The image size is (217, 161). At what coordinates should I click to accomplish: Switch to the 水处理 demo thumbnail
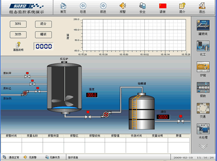203,129
